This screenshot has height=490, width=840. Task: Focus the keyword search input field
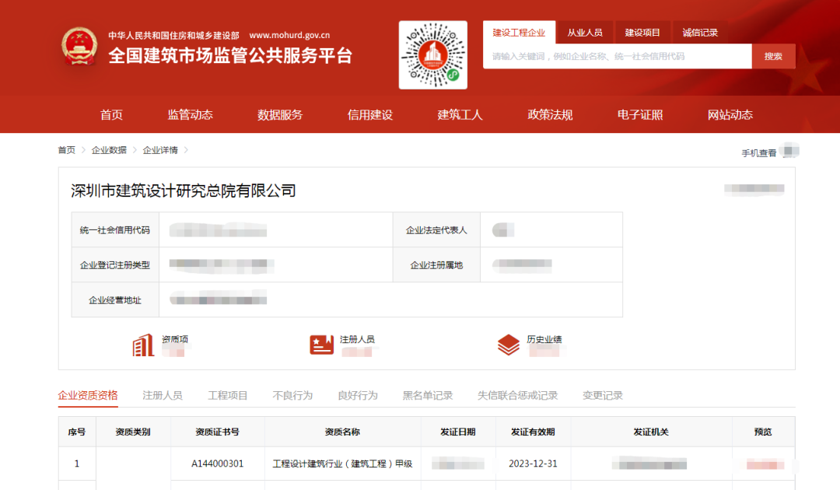617,56
